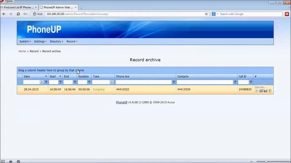Viewport: 291px width, 163px height.
Task: Click the Contacts filter input field
Action: tap(205, 82)
